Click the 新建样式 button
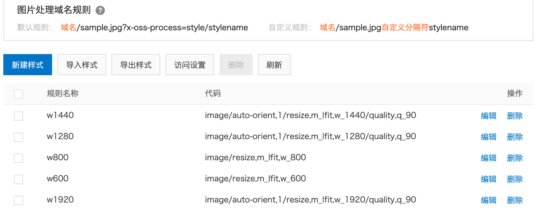This screenshot has height=217, width=538. click(28, 65)
